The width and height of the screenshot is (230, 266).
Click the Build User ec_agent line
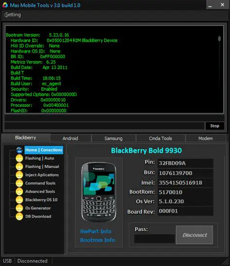pyautogui.click(x=36, y=83)
